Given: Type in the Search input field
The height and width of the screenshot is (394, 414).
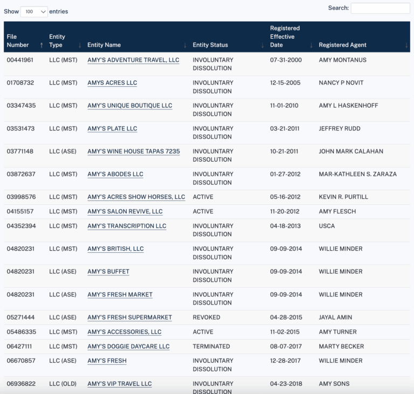Looking at the screenshot, I should click(380, 8).
